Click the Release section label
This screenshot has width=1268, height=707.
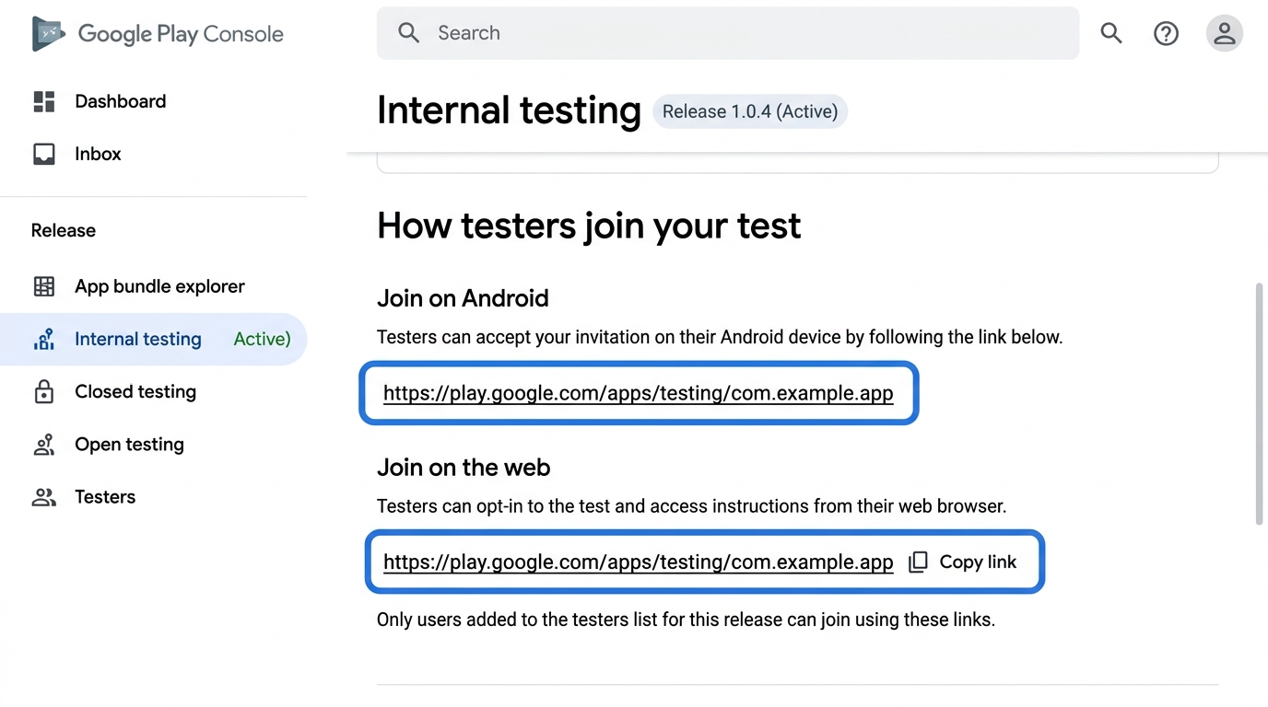pos(64,230)
